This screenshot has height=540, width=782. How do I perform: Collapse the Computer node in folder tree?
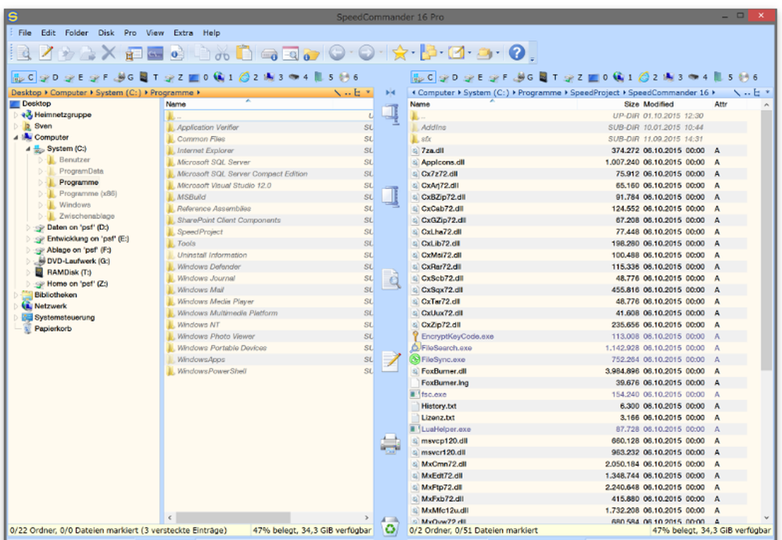(x=16, y=138)
